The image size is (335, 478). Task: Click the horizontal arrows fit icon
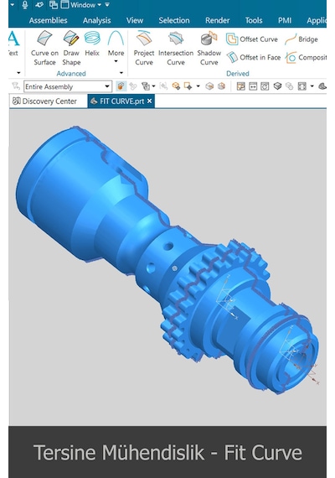(253, 86)
